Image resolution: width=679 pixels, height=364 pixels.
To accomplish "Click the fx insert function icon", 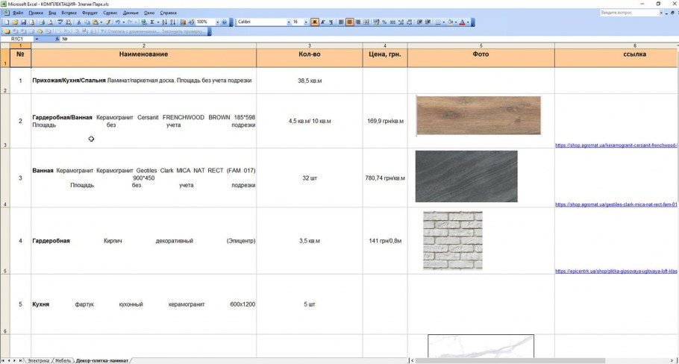I will tap(57, 39).
